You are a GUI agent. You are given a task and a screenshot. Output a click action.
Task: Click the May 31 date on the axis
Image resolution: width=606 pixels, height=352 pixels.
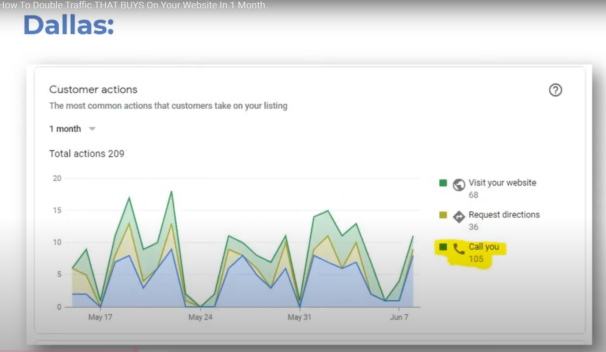(x=299, y=317)
